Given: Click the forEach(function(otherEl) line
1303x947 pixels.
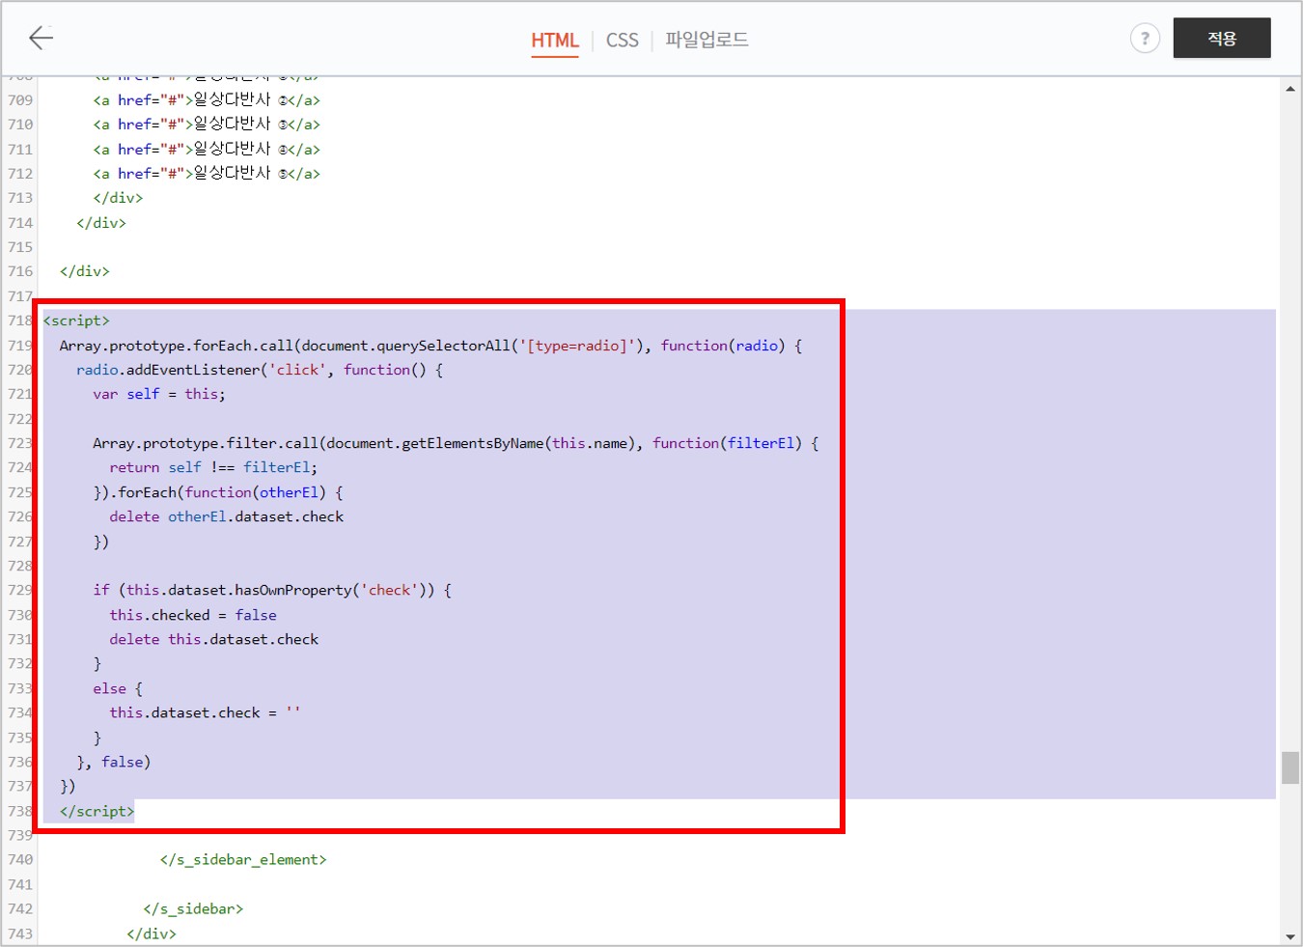Looking at the screenshot, I should pos(218,492).
